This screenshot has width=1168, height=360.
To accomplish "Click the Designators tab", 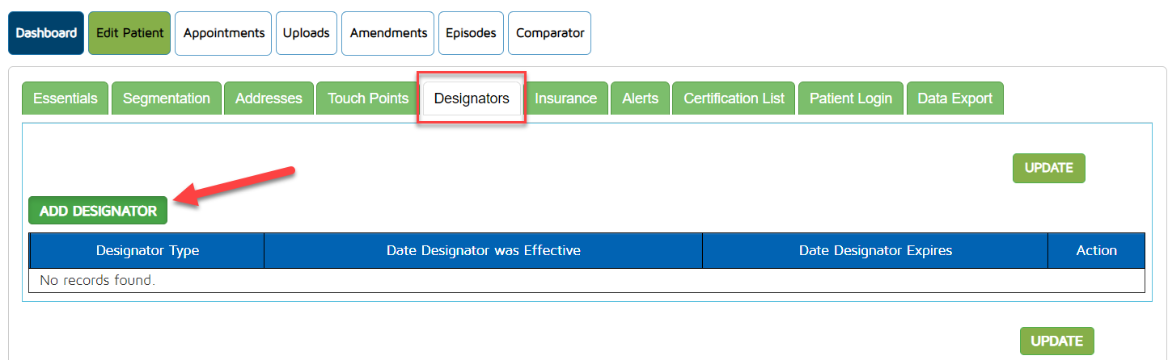I will [x=472, y=98].
